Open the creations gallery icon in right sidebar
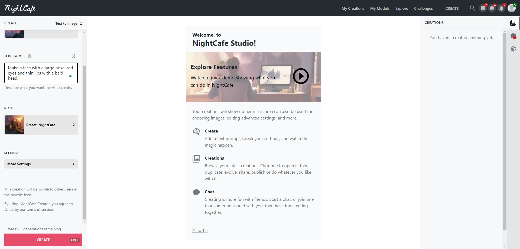This screenshot has width=520, height=249. pyautogui.click(x=513, y=23)
